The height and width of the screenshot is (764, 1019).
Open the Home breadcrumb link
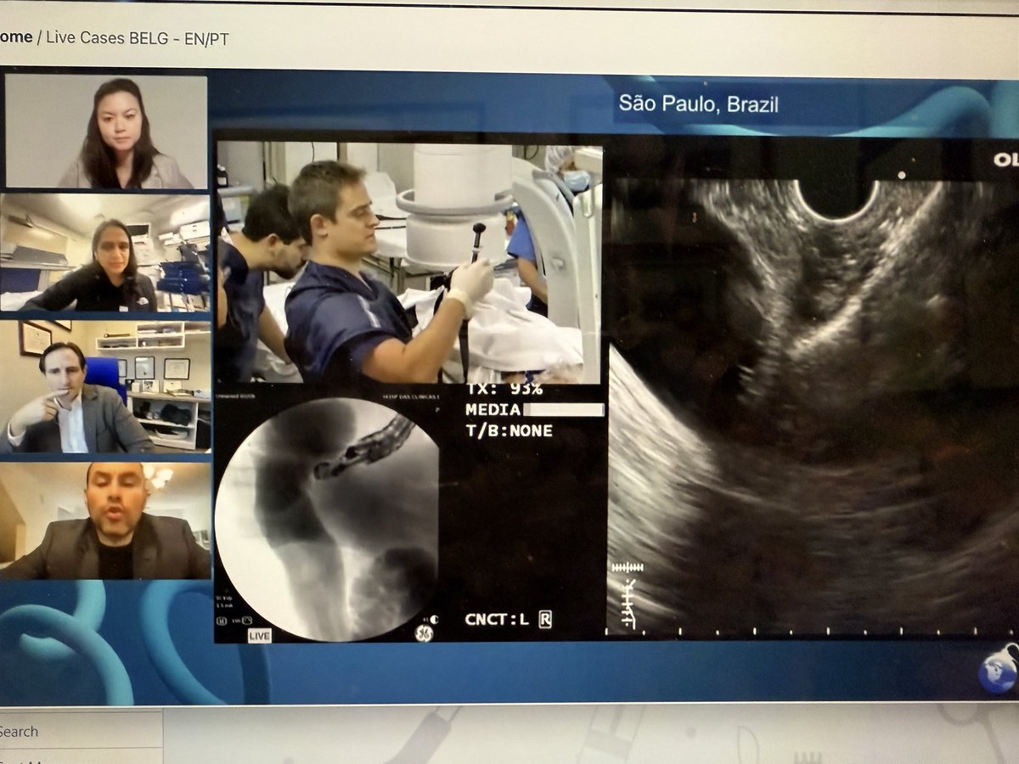tap(15, 37)
